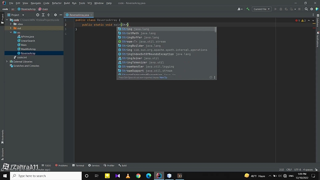
Task: Open Project panel options gear
Action: [x=55, y=15]
